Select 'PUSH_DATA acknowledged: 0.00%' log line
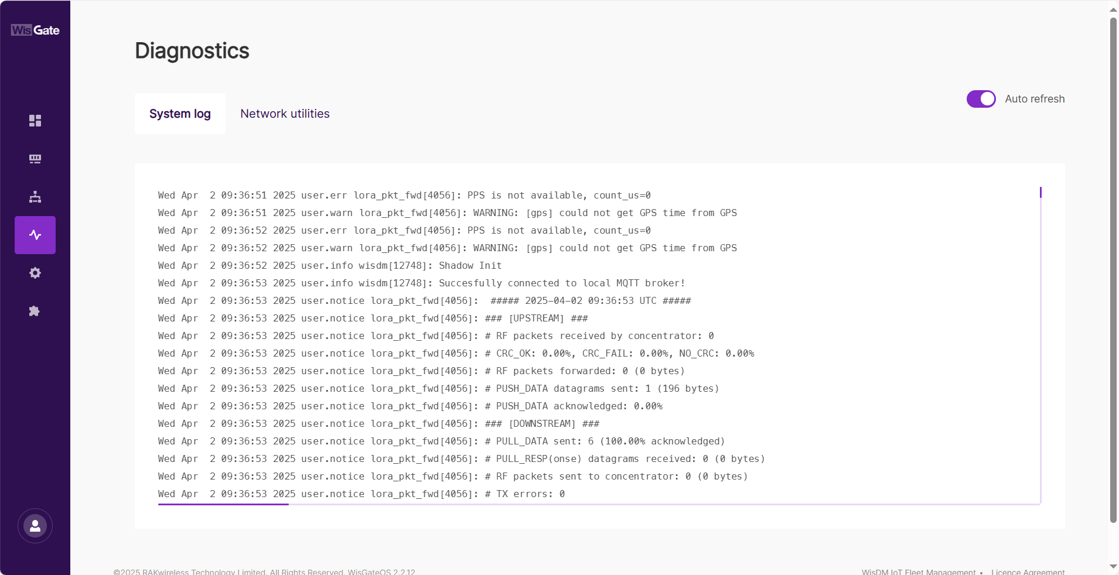The image size is (1119, 575). coord(410,406)
